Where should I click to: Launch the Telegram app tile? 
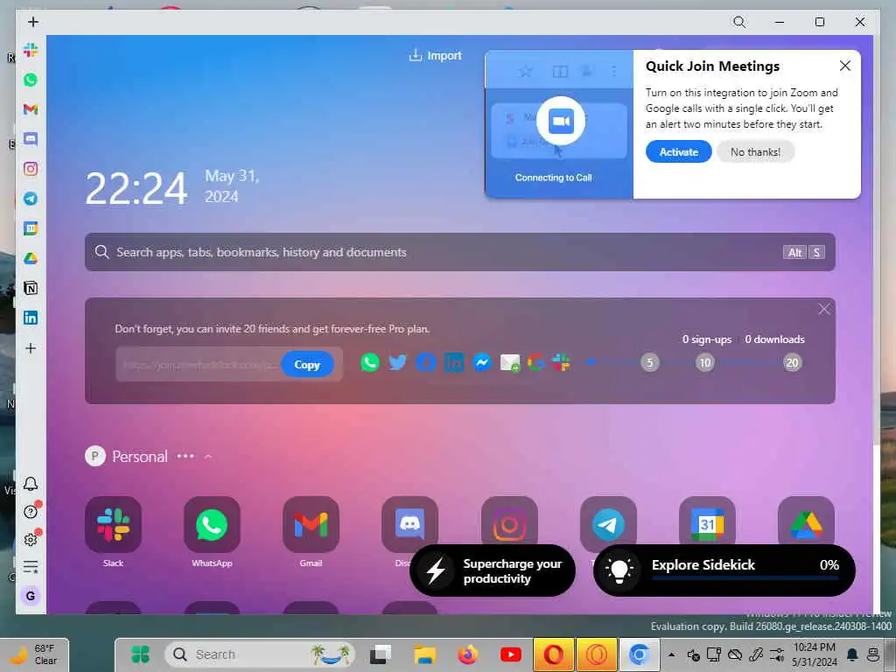click(608, 521)
